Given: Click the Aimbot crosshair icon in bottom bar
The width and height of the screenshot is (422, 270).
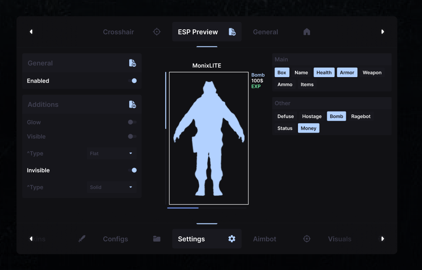Looking at the screenshot, I should click(x=307, y=239).
